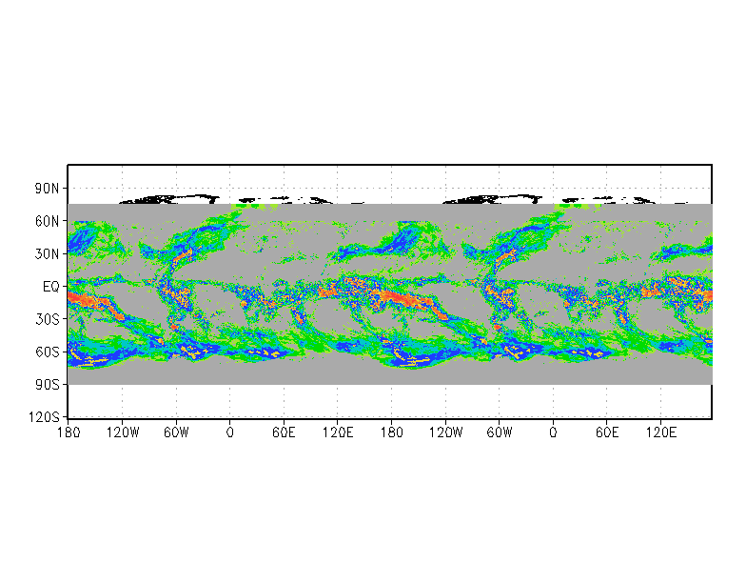Click the 120S latitude axis label
Image resolution: width=746 pixels, height=583 pixels.
[x=44, y=417]
